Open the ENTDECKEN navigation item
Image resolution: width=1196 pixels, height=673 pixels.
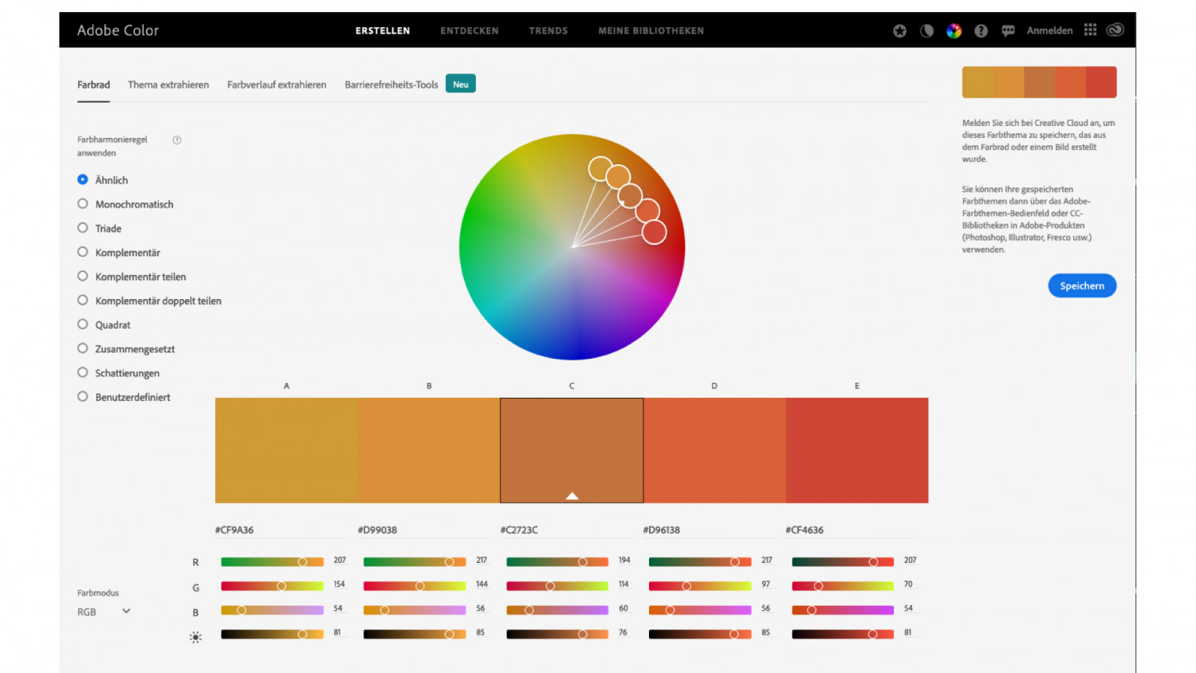tap(469, 31)
